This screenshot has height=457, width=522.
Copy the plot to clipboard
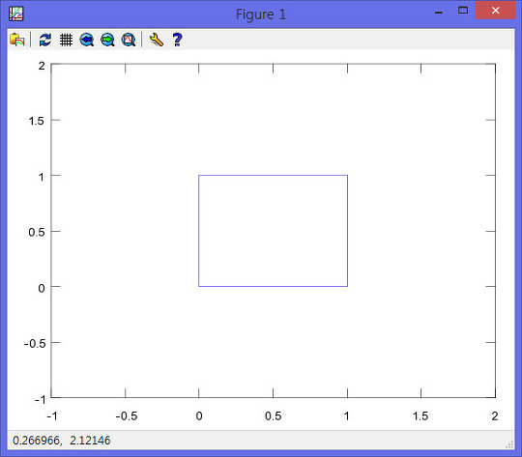click(x=17, y=40)
